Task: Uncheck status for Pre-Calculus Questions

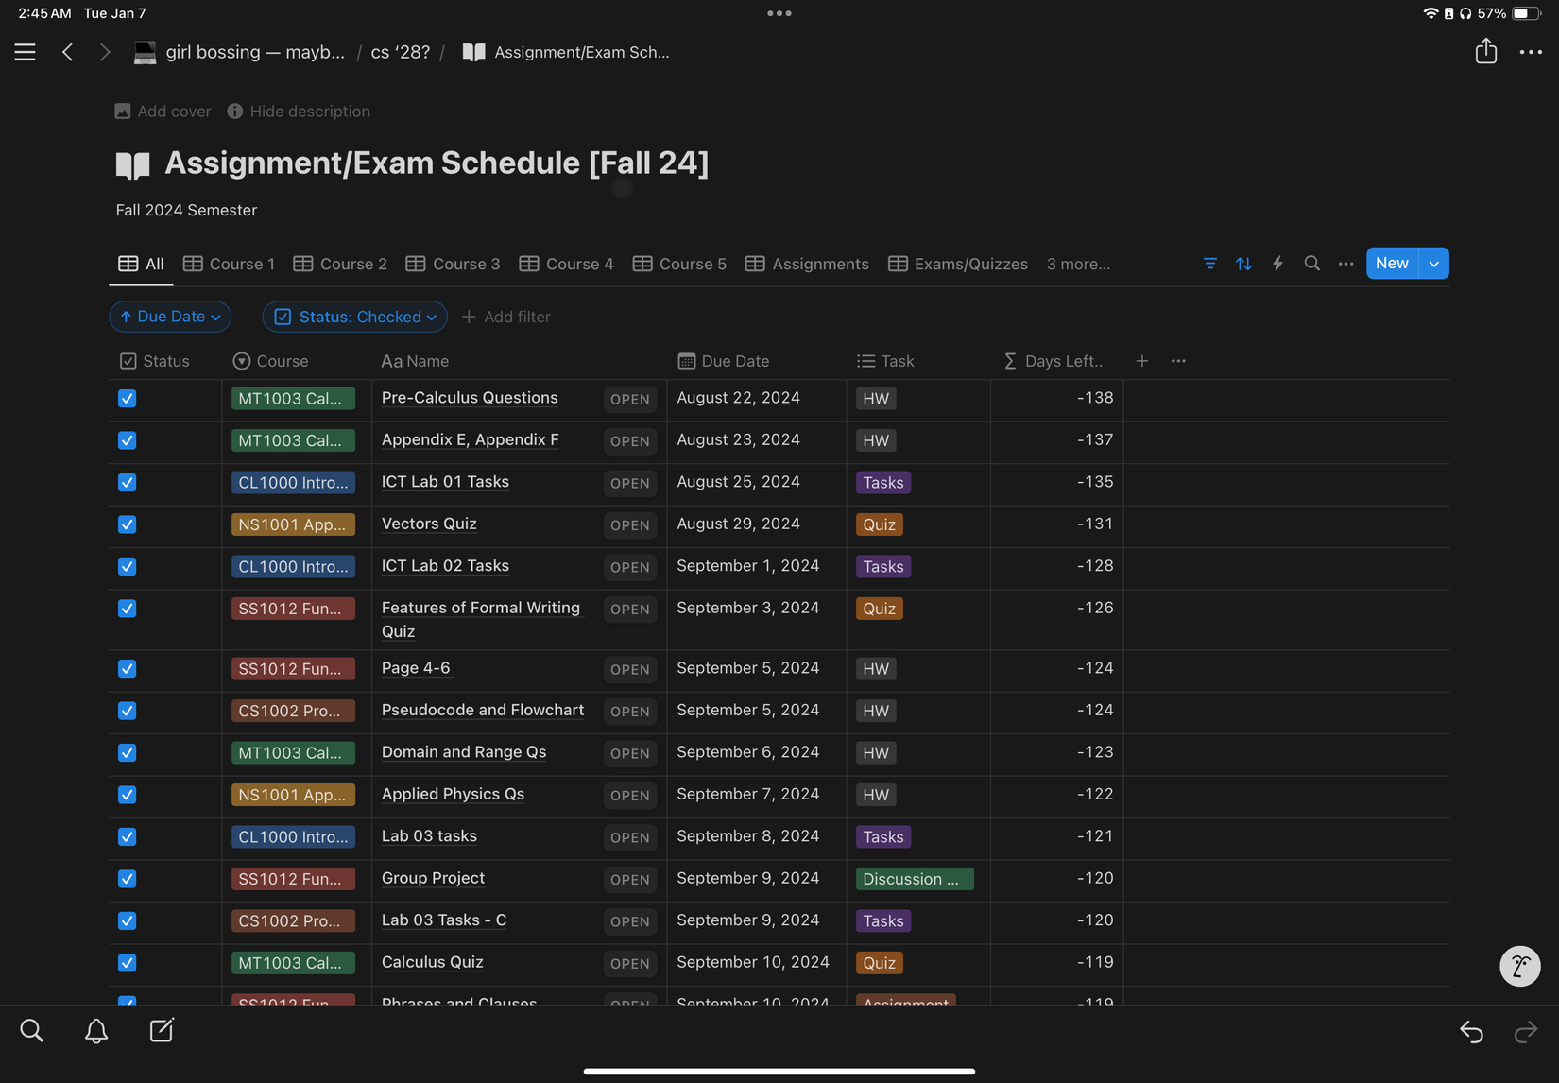Action: pyautogui.click(x=128, y=399)
